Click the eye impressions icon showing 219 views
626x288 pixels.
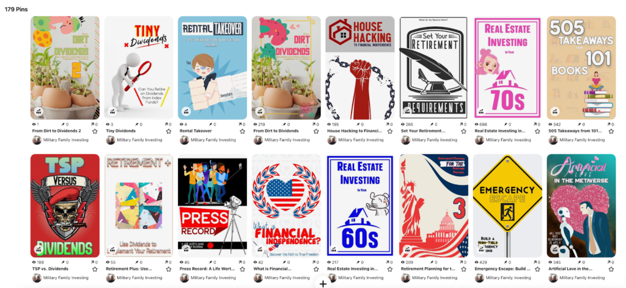(x=256, y=124)
